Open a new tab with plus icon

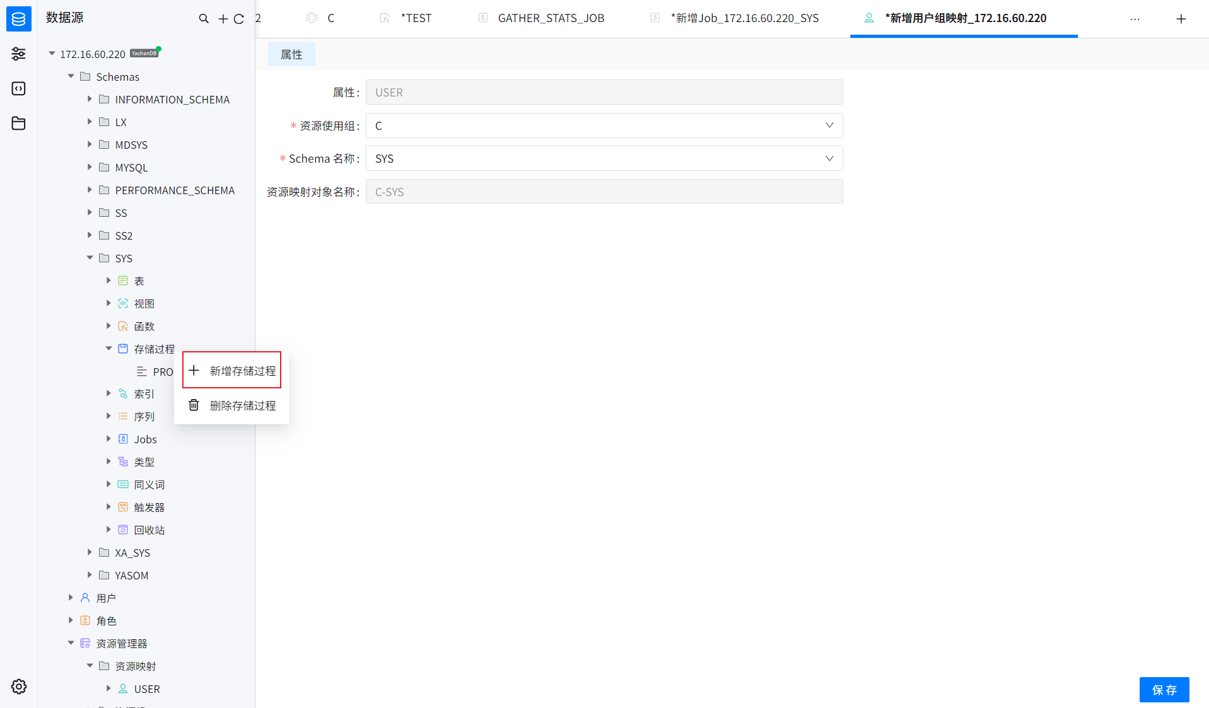1181,19
